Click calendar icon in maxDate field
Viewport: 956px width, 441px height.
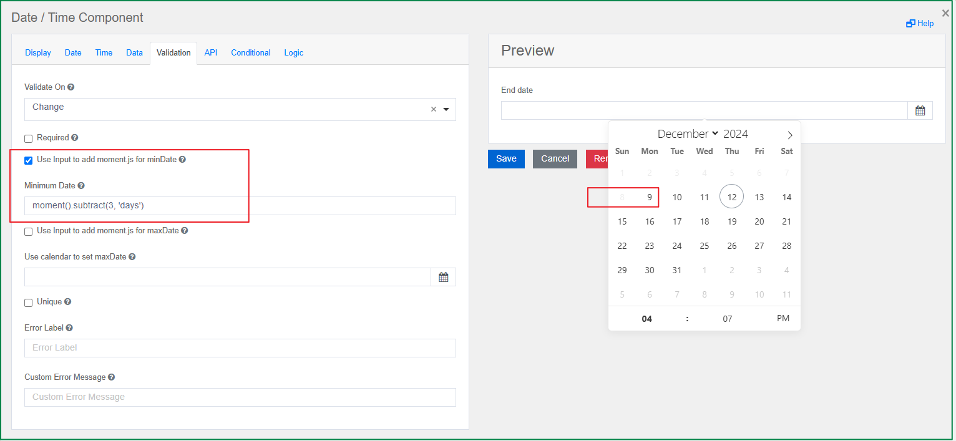(x=444, y=277)
